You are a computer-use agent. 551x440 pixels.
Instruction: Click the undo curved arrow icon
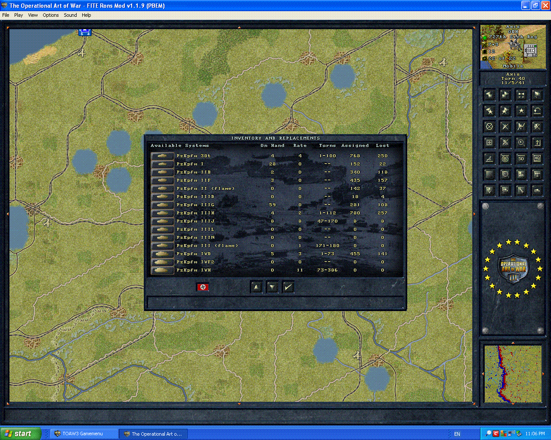point(537,111)
